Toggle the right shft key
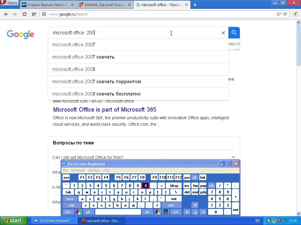The height and width of the screenshot is (225, 301). coord(171,205)
